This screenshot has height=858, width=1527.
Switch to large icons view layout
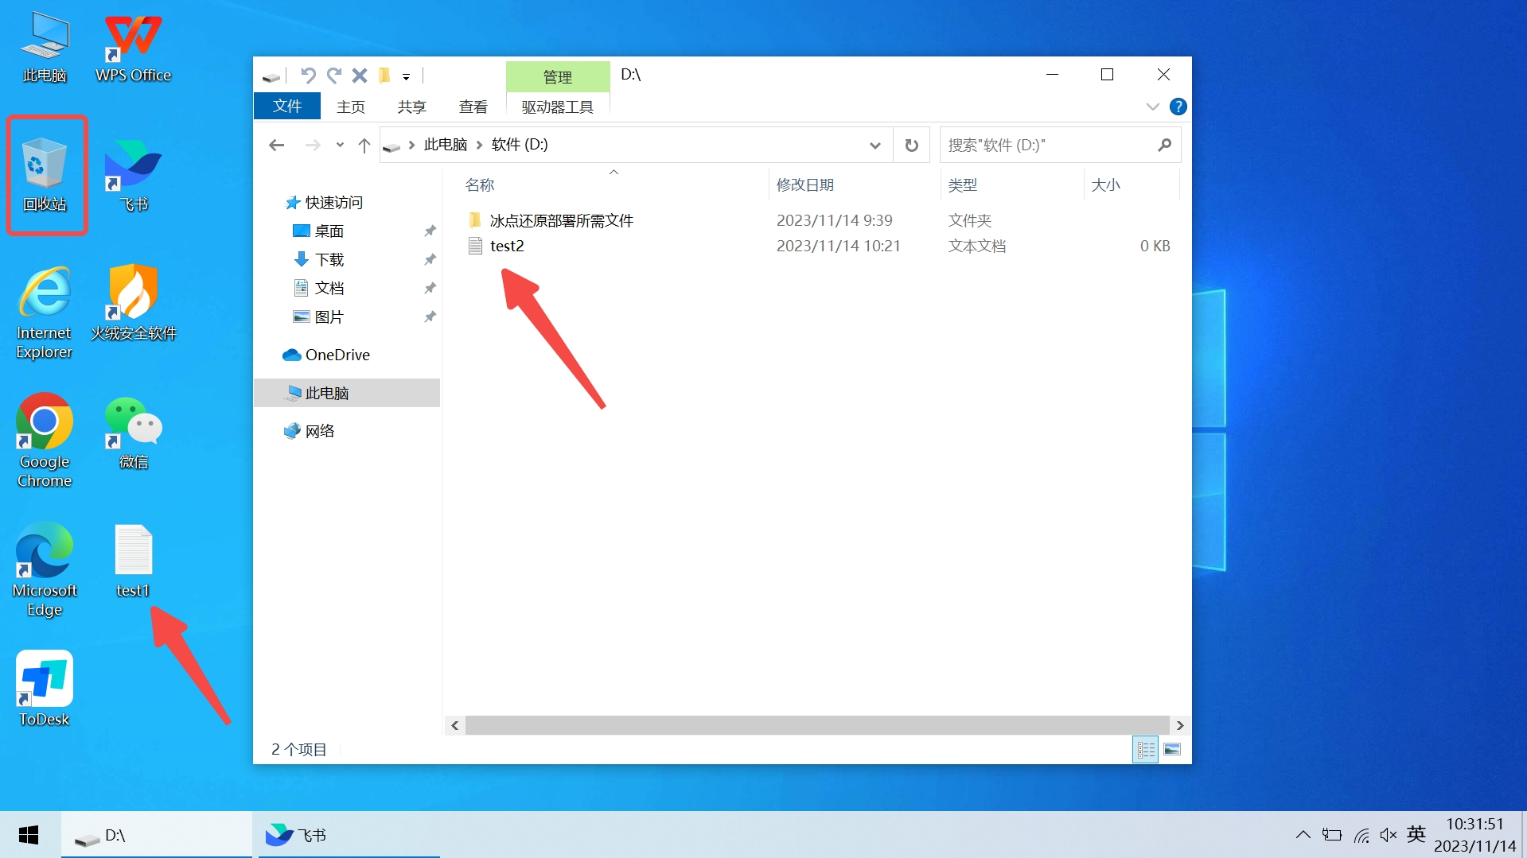(x=1172, y=749)
